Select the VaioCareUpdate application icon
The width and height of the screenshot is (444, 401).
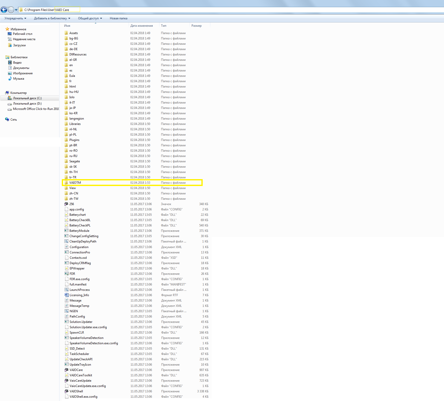point(66,380)
